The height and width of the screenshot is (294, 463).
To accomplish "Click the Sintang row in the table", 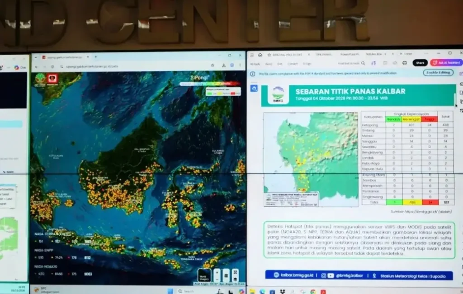I will point(407,131).
